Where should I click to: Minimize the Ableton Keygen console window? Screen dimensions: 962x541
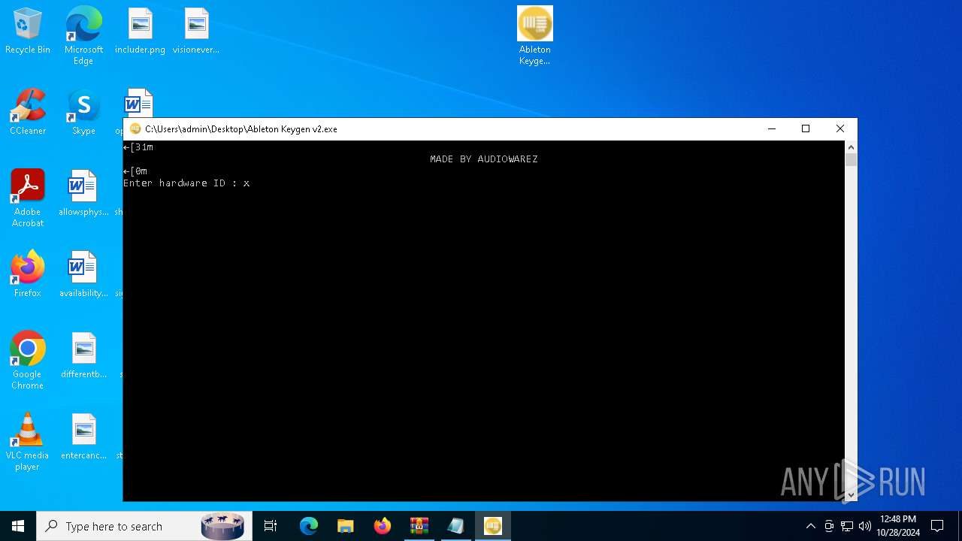[x=771, y=129]
